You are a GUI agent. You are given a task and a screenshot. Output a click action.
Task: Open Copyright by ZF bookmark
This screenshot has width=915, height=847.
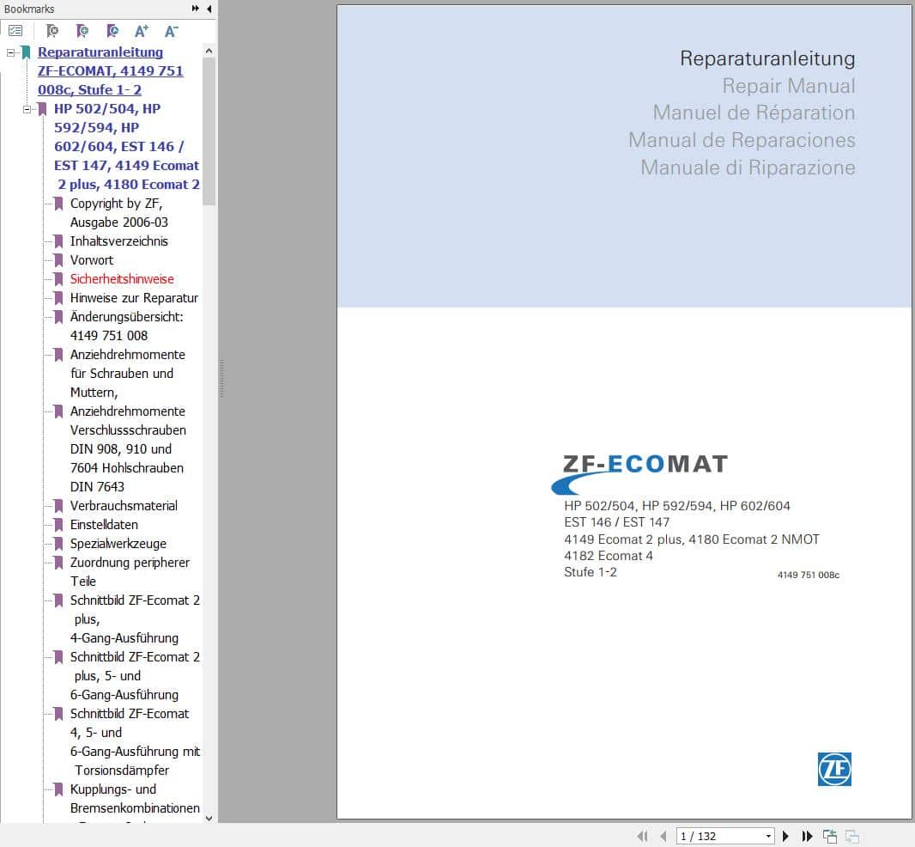tap(119, 213)
